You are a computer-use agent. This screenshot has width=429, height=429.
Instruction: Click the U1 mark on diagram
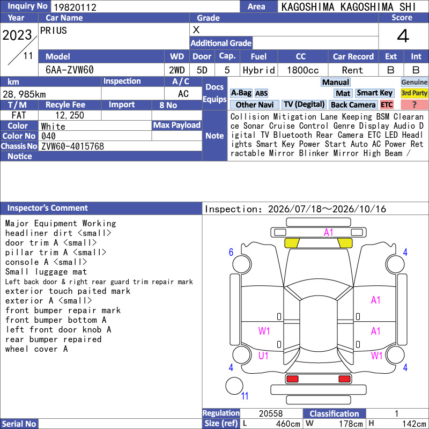pyautogui.click(x=263, y=356)
